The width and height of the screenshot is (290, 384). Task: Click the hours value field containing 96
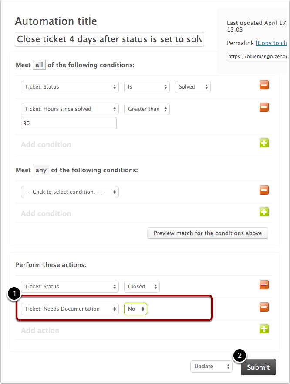69,123
